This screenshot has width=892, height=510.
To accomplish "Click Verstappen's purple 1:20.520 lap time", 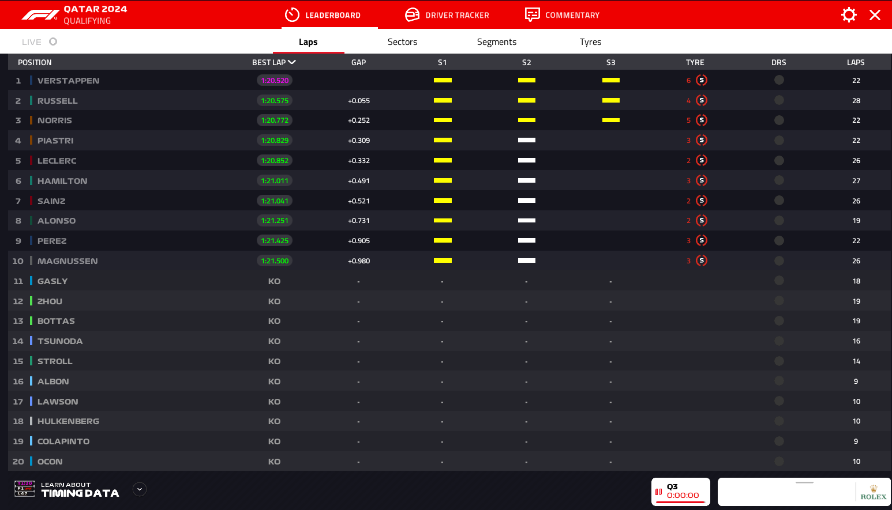I will 275,81.
